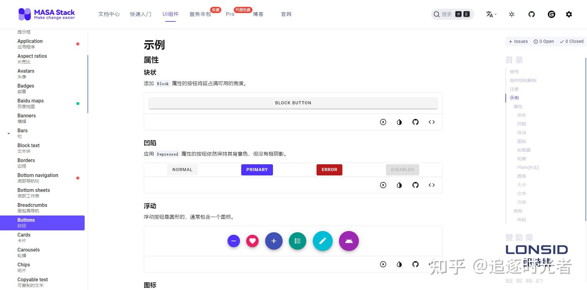The height and width of the screenshot is (290, 587).
Task: Click the BLOCK BUTTON example button
Action: (x=293, y=102)
